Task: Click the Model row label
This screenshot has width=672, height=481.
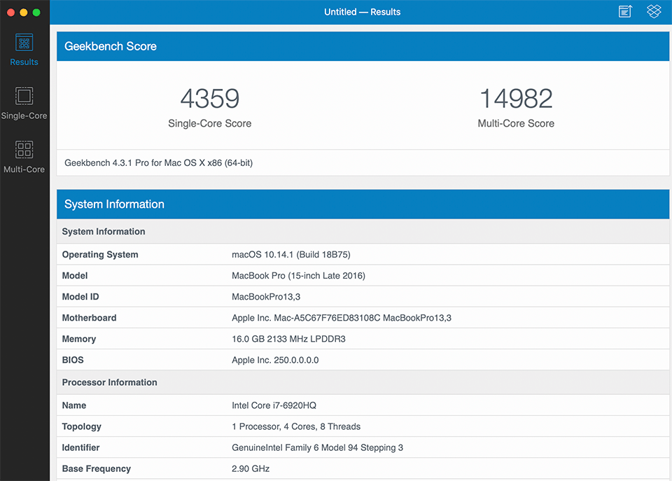Action: pyautogui.click(x=75, y=276)
